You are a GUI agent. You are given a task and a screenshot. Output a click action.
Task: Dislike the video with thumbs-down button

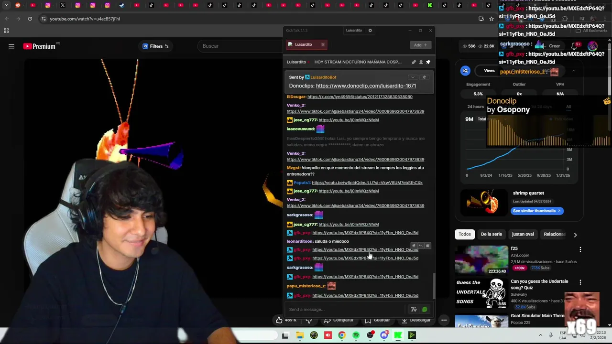pos(309,320)
